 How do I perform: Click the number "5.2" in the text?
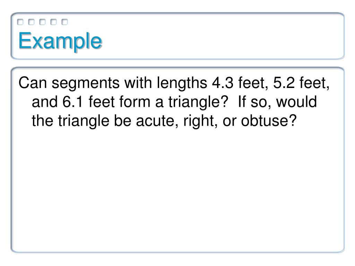pyautogui.click(x=284, y=83)
